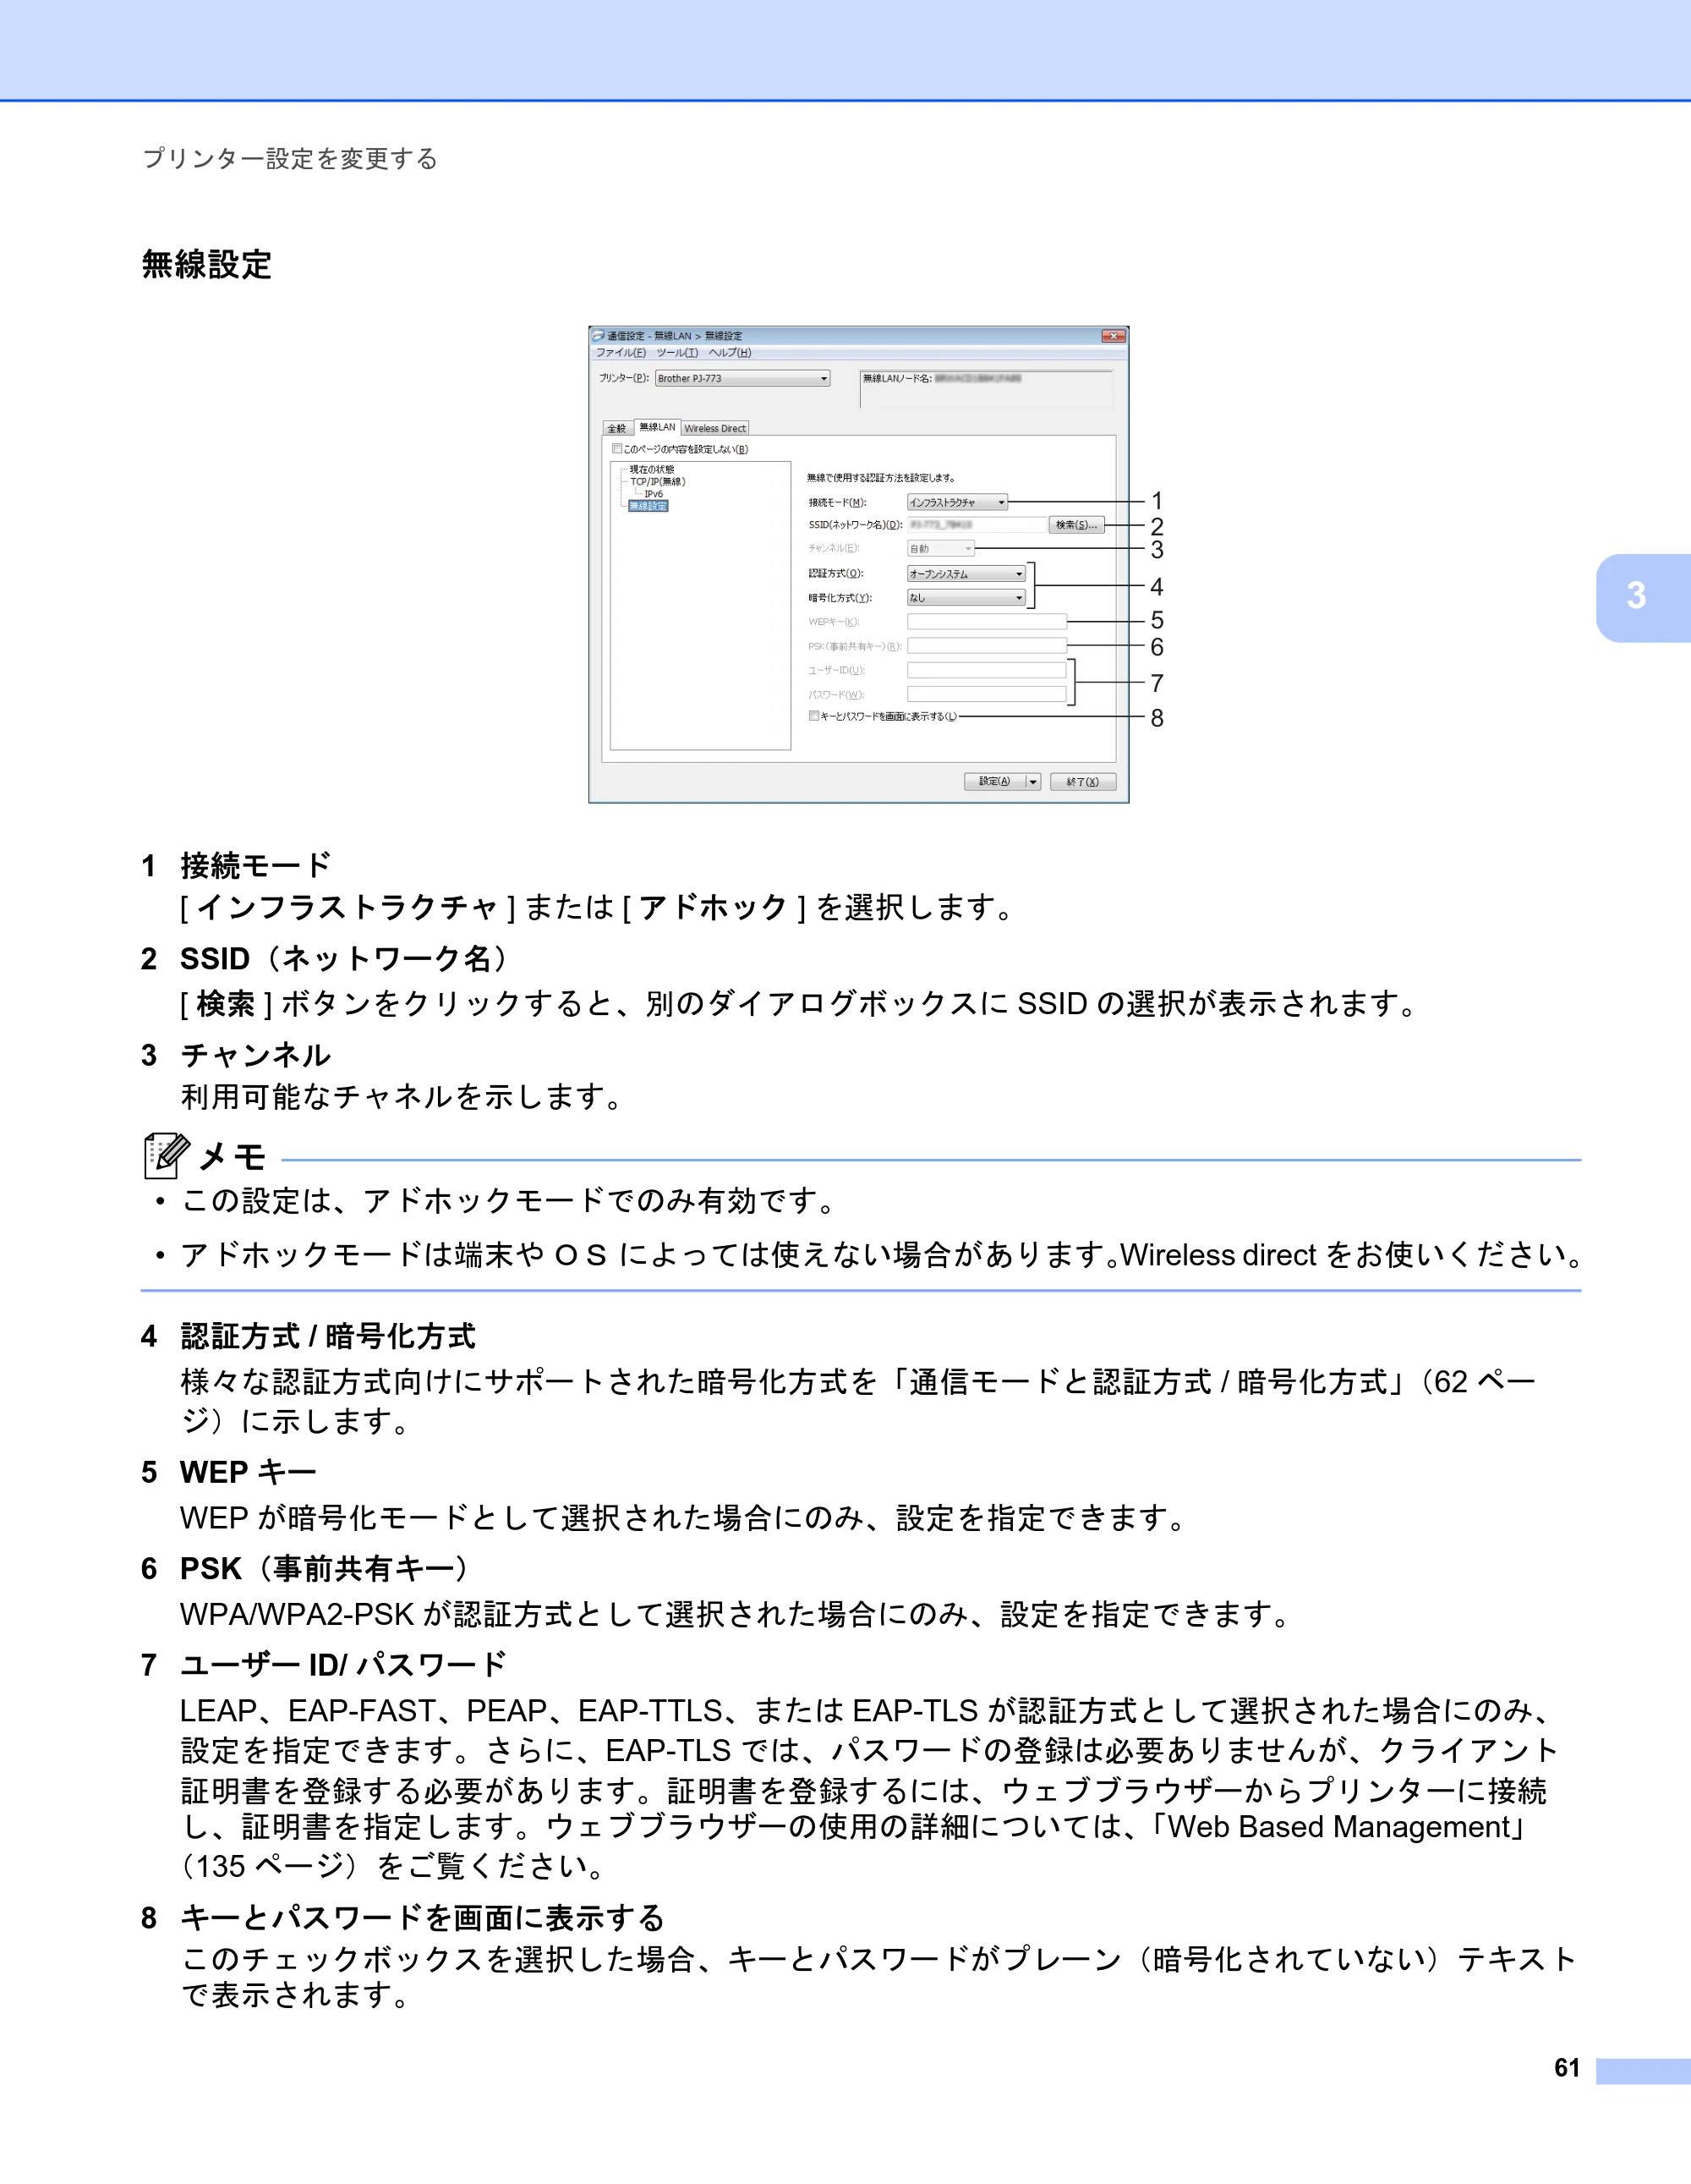Click the パスワード input field
The width and height of the screenshot is (1691, 2184).
point(987,694)
